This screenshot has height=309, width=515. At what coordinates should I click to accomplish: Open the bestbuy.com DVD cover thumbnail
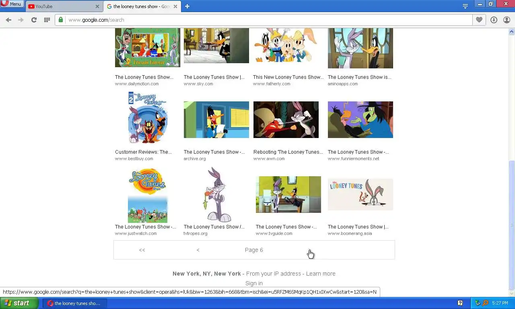148,117
